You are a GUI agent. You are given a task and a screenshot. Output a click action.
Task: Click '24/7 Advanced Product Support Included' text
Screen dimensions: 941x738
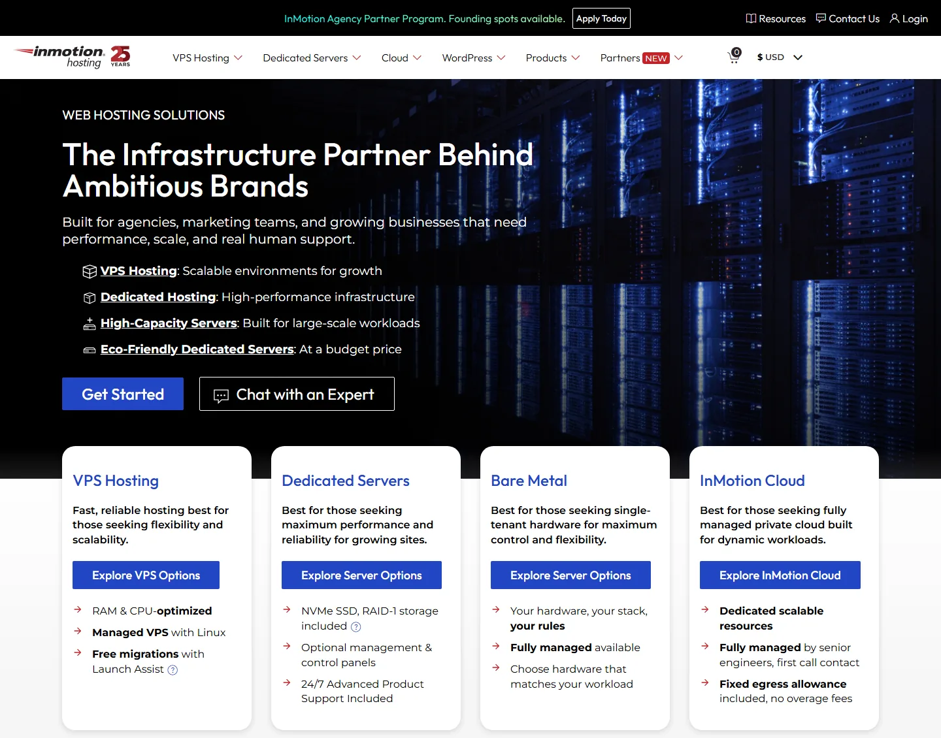click(x=362, y=691)
